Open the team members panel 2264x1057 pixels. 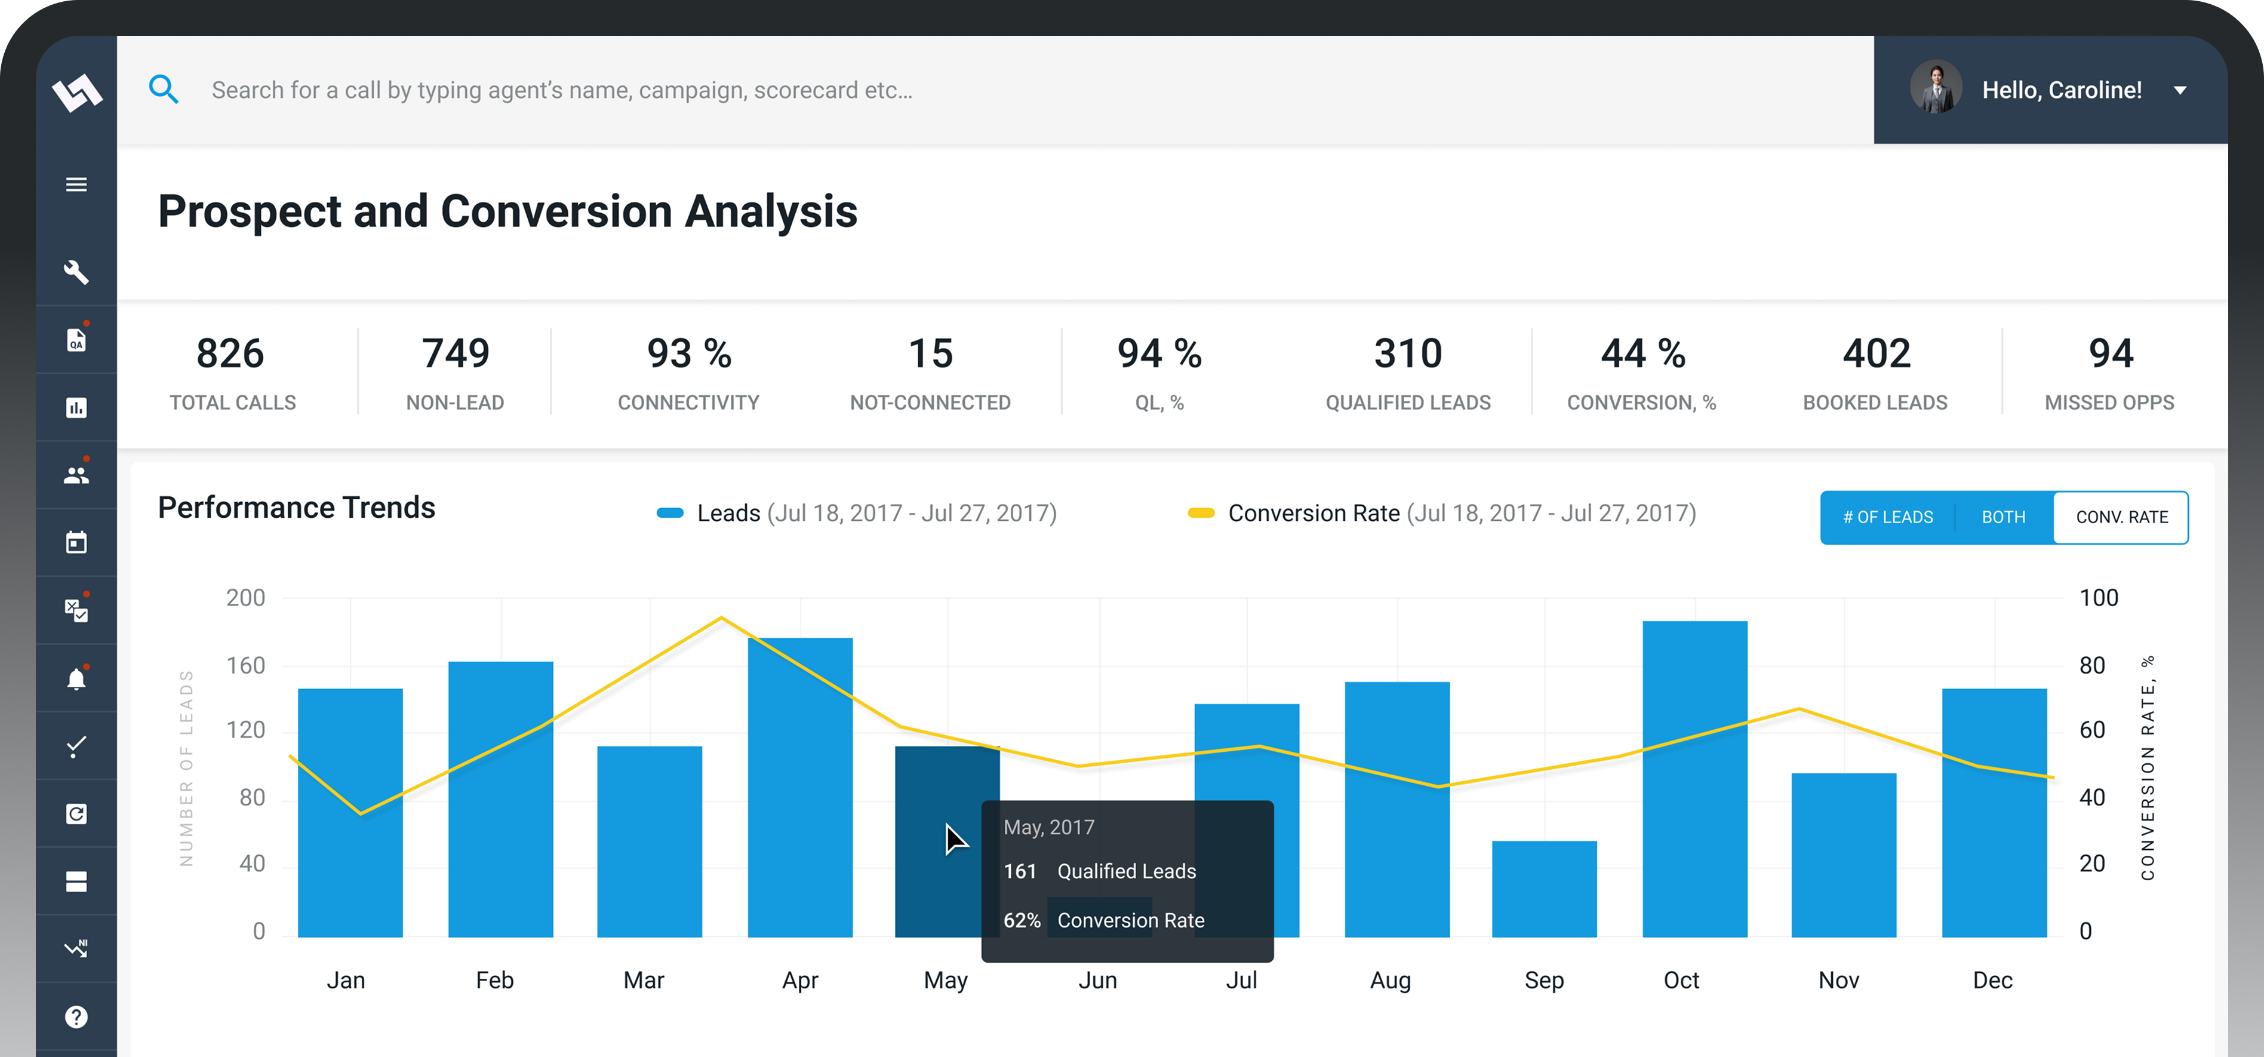(x=76, y=475)
